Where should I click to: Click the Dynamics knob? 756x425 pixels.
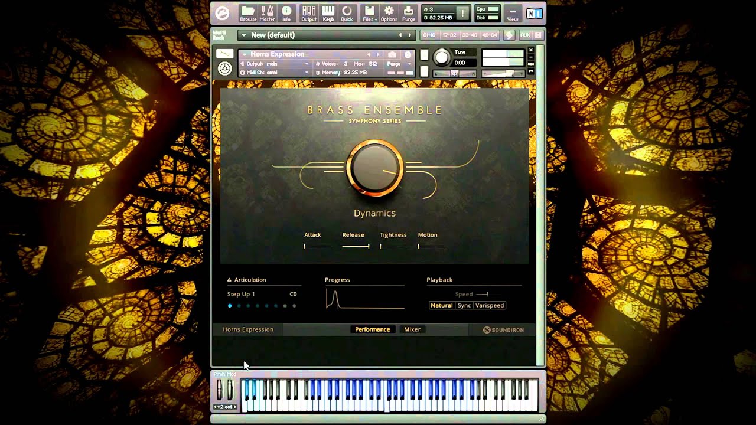pyautogui.click(x=375, y=168)
